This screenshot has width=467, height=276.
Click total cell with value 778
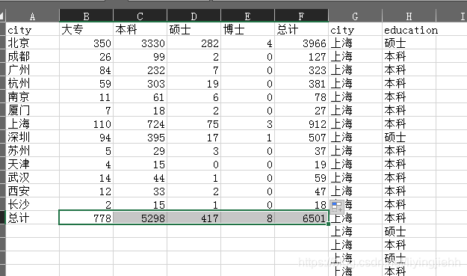point(87,218)
